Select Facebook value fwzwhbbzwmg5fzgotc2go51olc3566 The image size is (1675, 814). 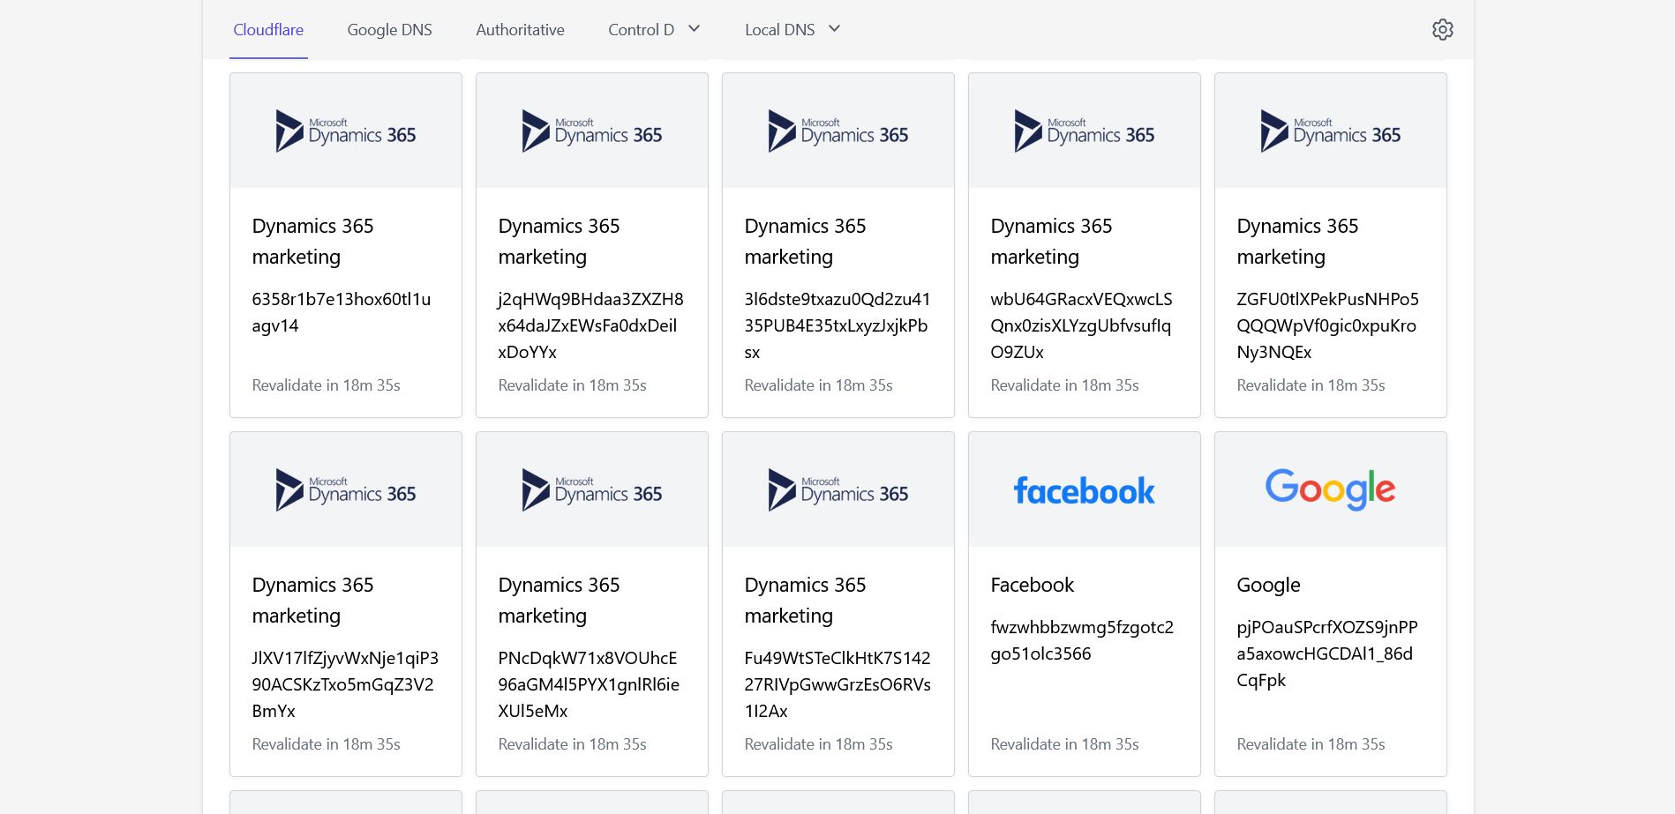click(1082, 640)
